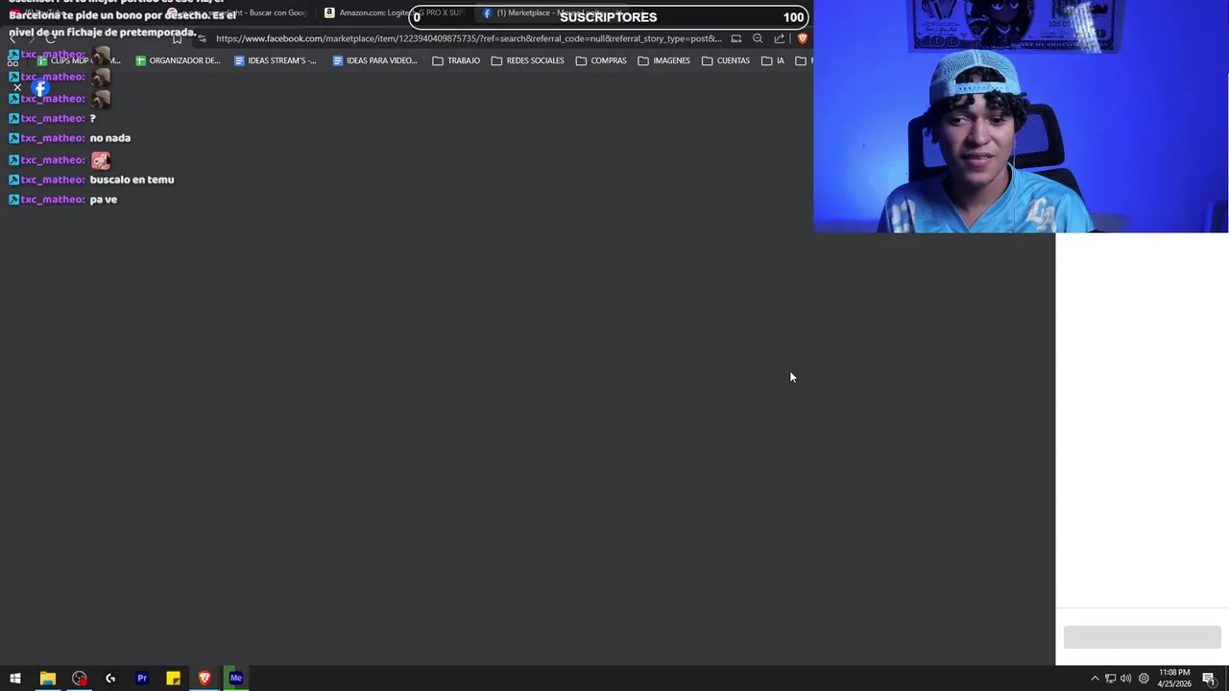This screenshot has height=691, width=1229.
Task: Open the IA bookmarks folder
Action: [x=773, y=60]
